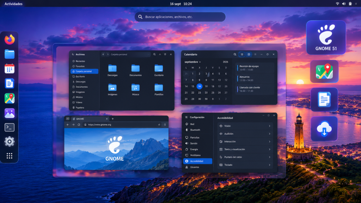Go forward in the Archivos window
Image resolution: width=361 pixels, height=203 pixels.
pos(108,54)
